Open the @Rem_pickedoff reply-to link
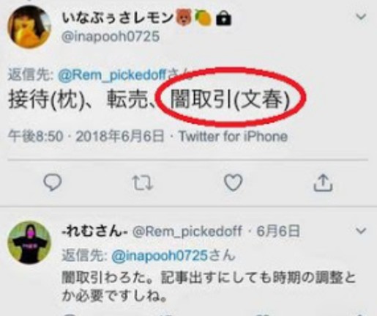This screenshot has width=377, height=316. point(113,74)
